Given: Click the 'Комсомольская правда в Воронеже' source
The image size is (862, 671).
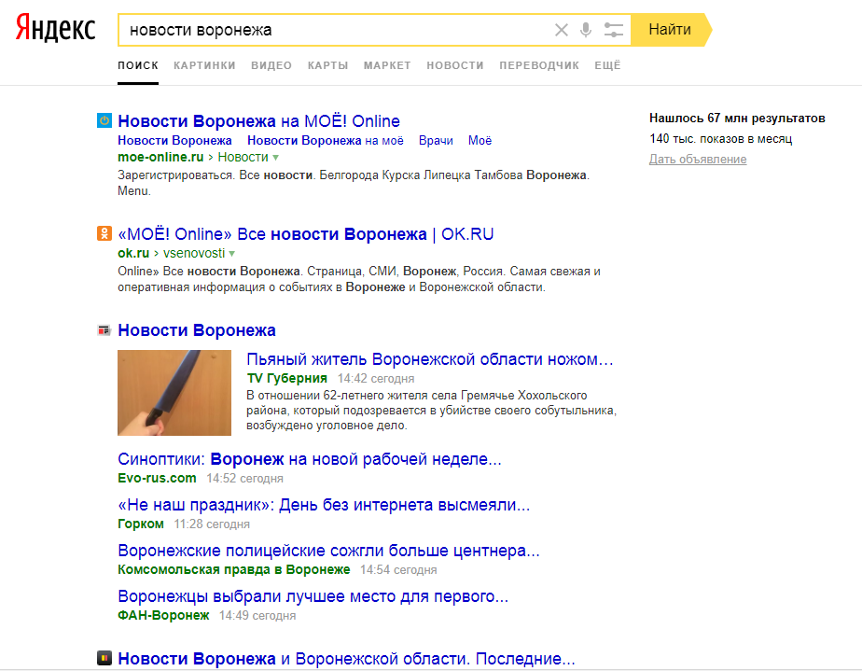Looking at the screenshot, I should [233, 570].
